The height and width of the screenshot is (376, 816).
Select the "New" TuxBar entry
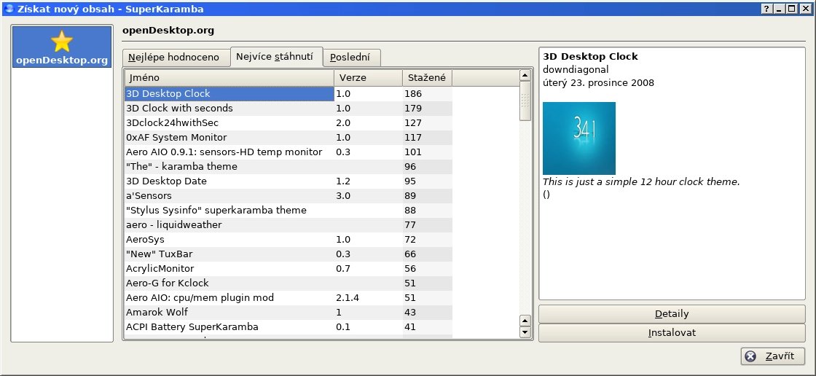pos(289,254)
